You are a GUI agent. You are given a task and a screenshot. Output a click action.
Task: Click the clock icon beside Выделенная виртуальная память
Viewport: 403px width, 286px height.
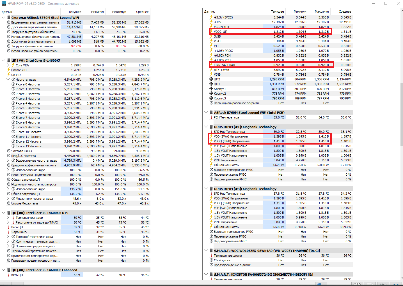[x=9, y=22]
